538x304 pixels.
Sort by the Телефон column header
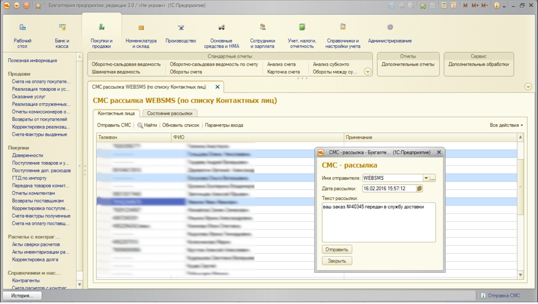click(x=134, y=137)
